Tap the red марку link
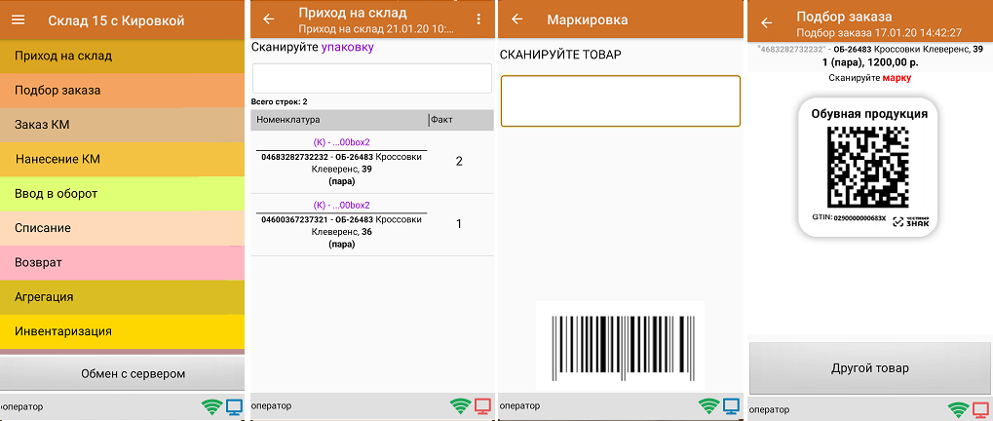The width and height of the screenshot is (993, 421). coord(897,78)
